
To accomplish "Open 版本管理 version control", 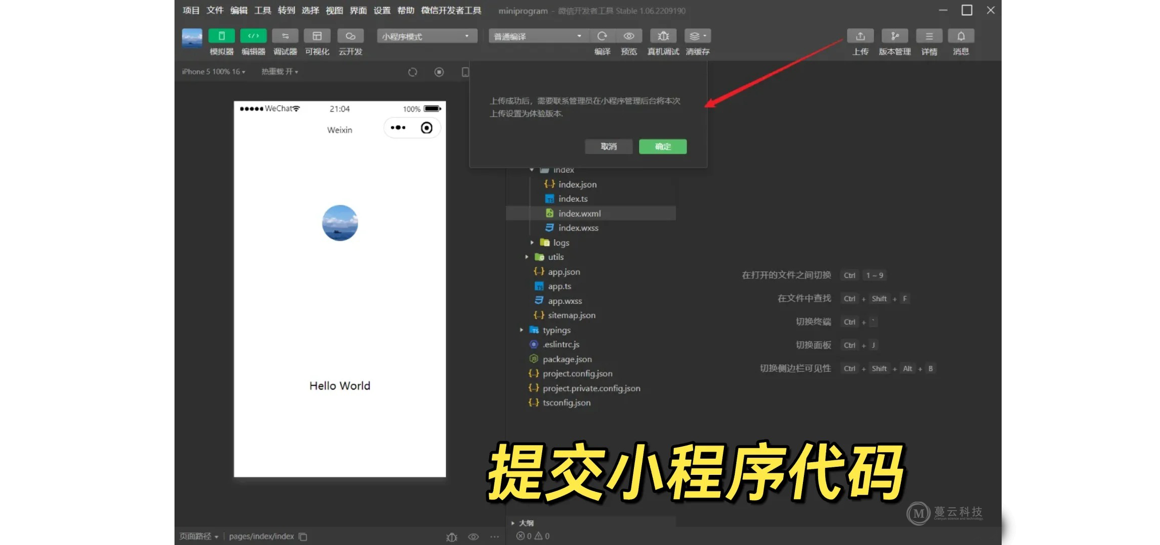I will click(895, 36).
